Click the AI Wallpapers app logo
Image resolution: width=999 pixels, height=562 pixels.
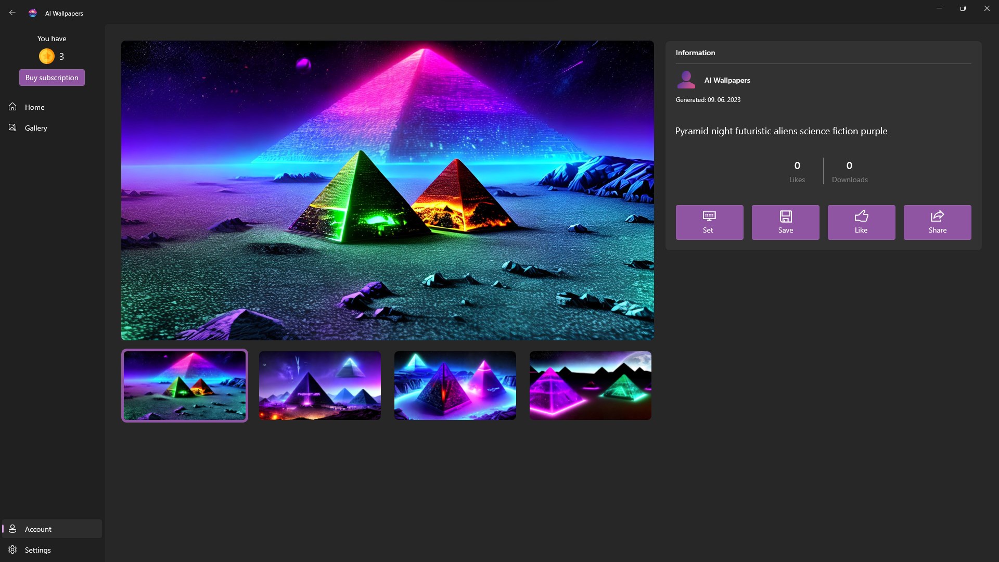33,13
